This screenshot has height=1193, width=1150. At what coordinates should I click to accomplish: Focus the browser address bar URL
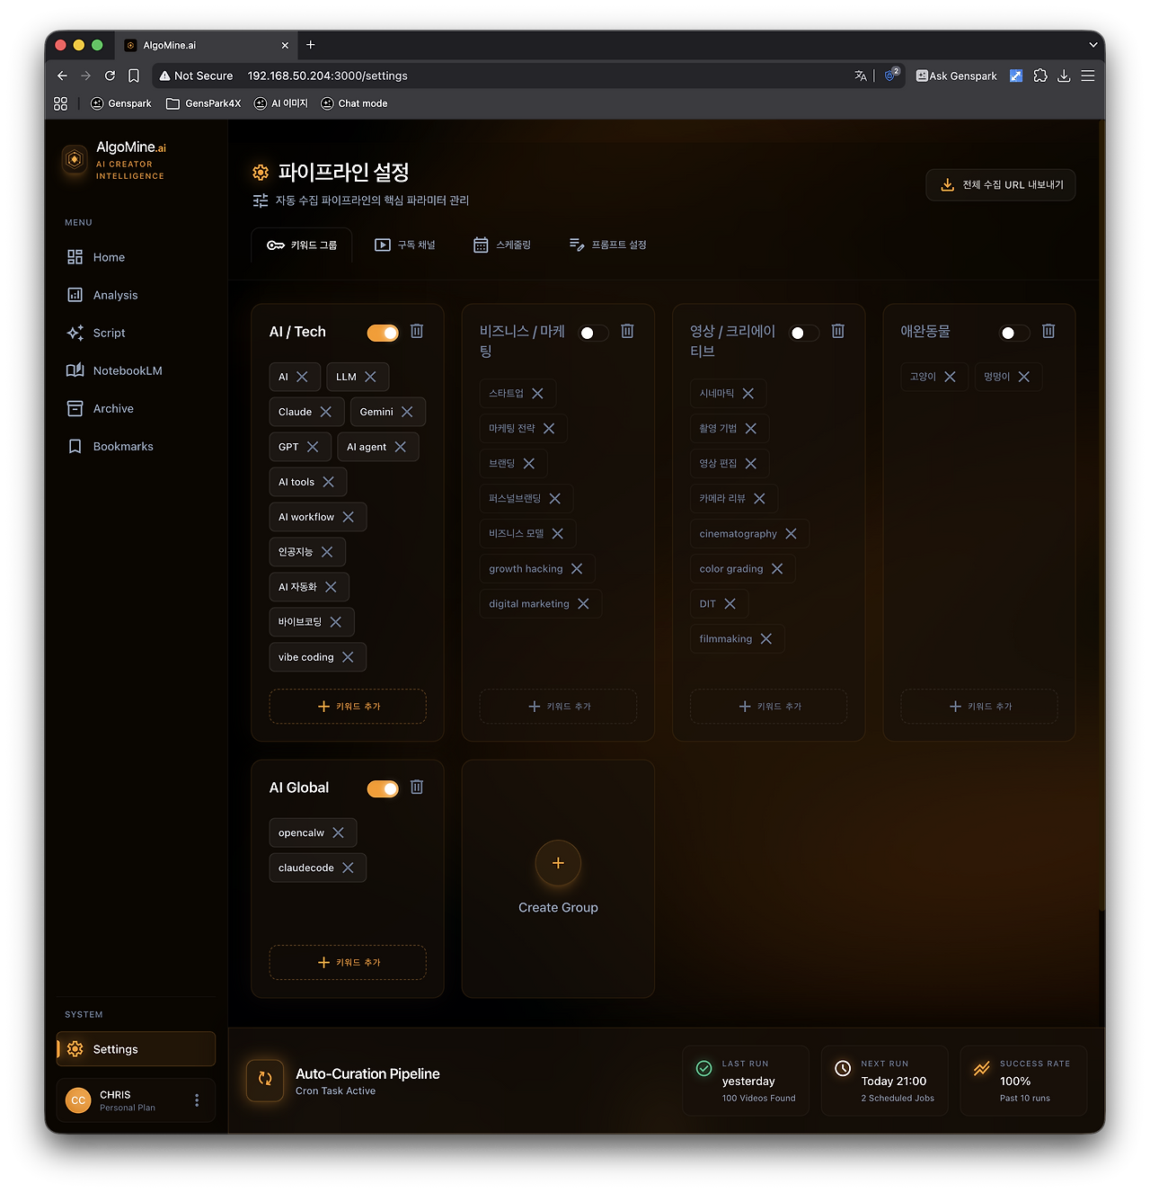[327, 76]
